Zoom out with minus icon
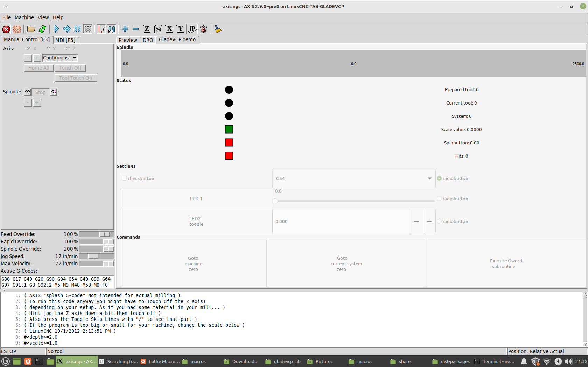The width and height of the screenshot is (588, 367). [135, 29]
